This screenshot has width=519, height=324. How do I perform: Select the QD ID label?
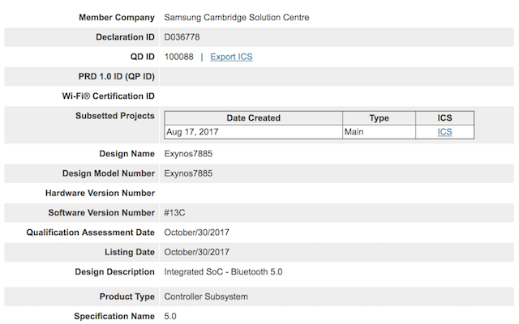tap(143, 57)
